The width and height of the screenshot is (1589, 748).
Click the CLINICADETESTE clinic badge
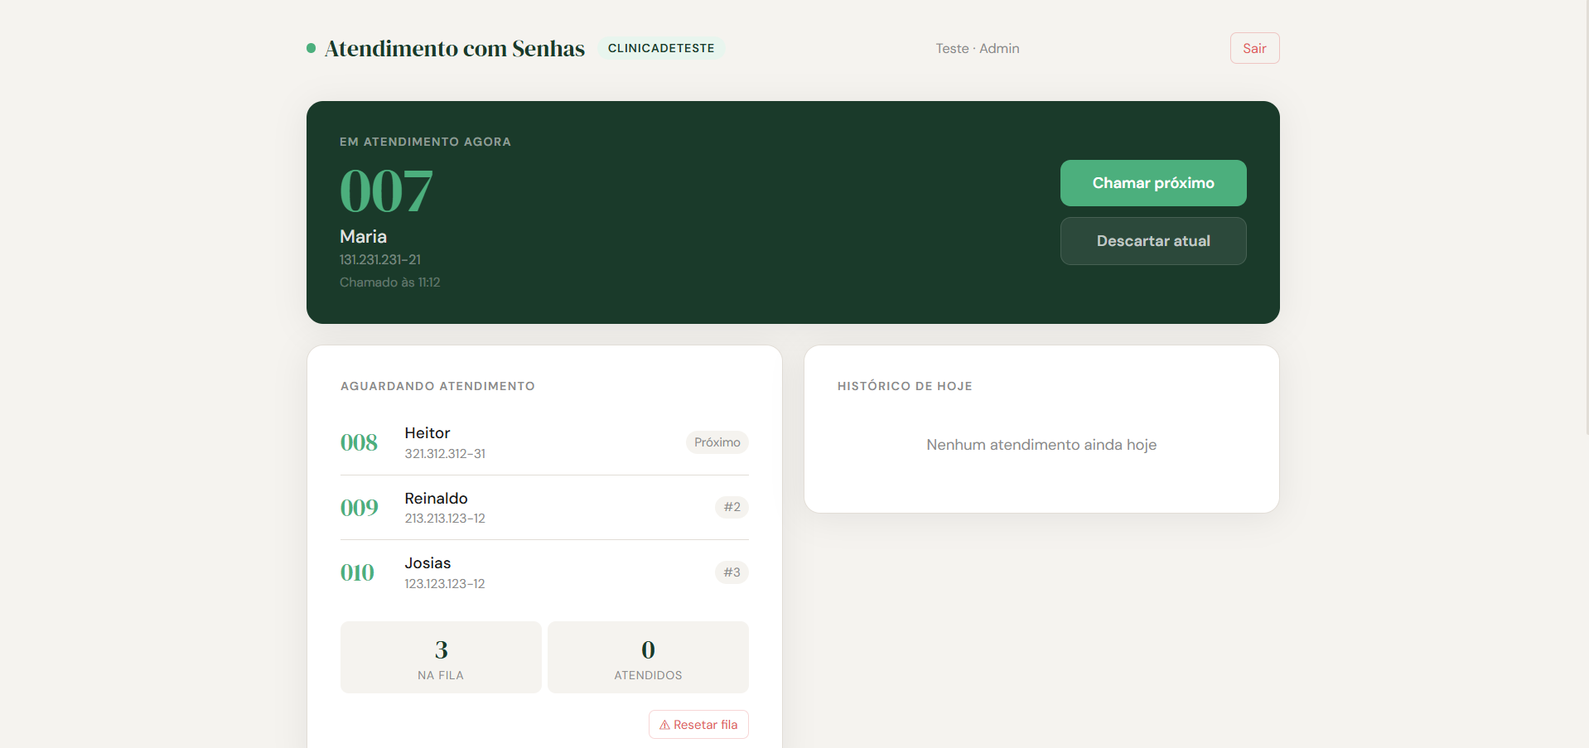pyautogui.click(x=660, y=48)
